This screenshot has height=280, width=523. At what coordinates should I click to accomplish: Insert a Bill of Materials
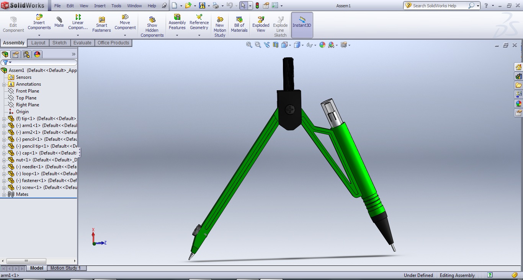pos(239,24)
